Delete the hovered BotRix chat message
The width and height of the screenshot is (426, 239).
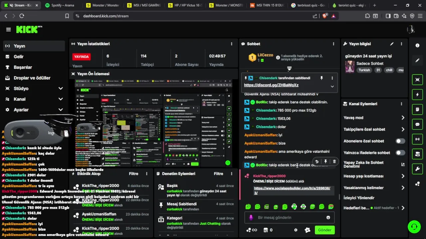pos(334,162)
